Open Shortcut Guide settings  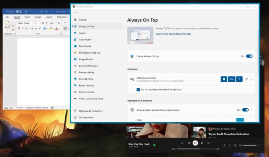(x=97, y=92)
